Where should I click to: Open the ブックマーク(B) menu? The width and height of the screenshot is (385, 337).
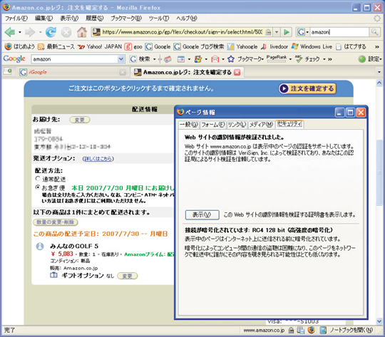point(126,18)
